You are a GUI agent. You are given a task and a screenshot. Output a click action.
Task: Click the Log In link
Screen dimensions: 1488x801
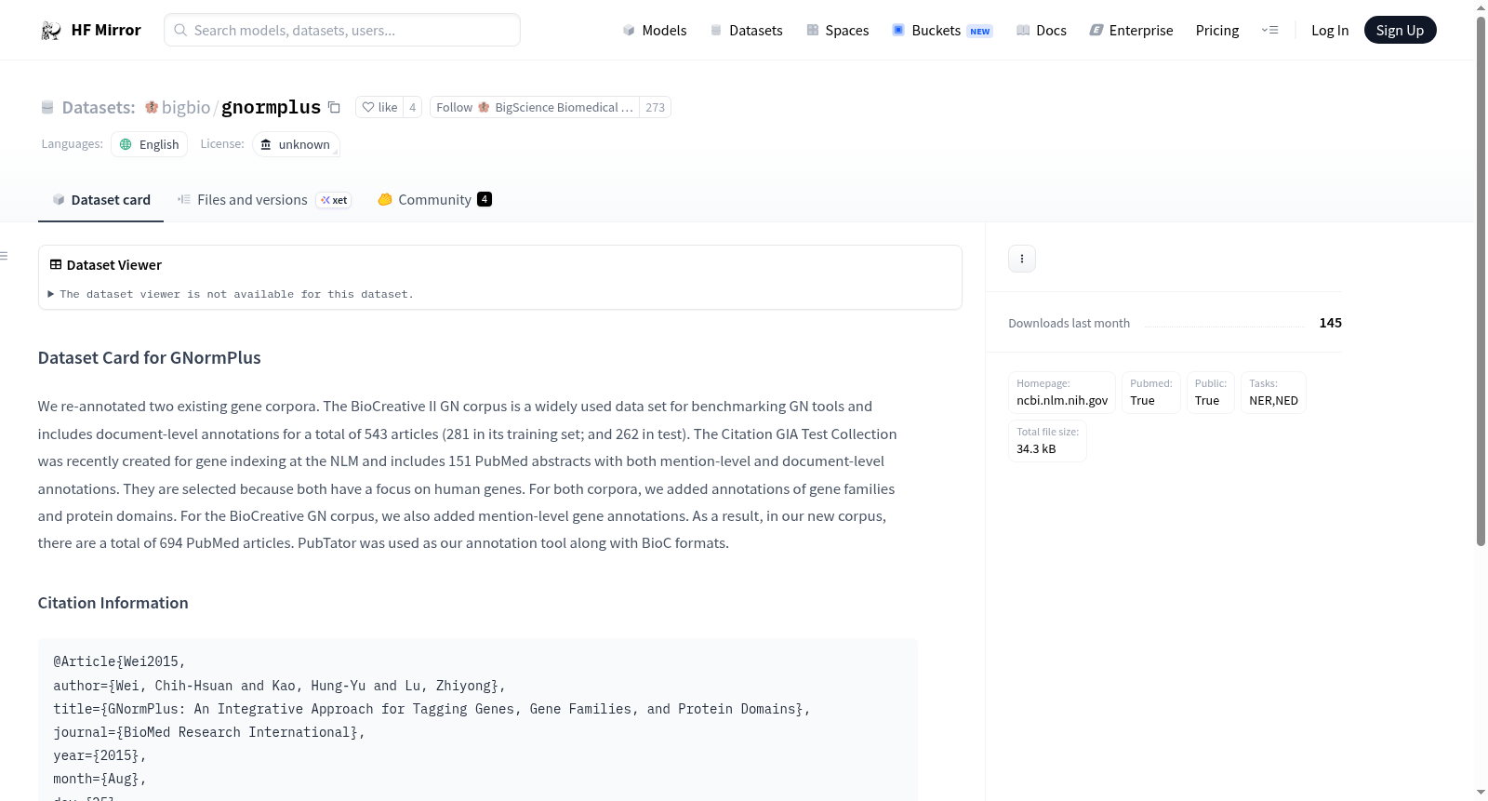point(1330,30)
